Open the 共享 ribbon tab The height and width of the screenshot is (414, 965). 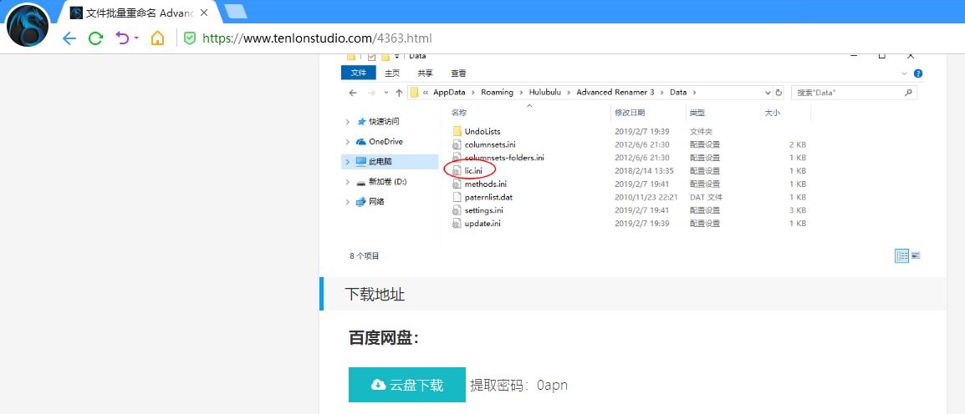[426, 73]
